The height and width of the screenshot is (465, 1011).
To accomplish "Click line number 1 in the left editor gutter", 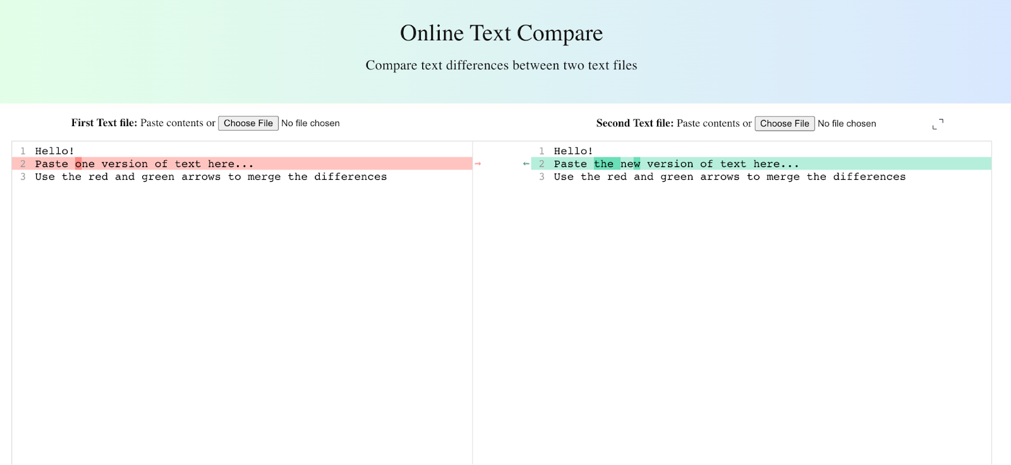I will (23, 151).
